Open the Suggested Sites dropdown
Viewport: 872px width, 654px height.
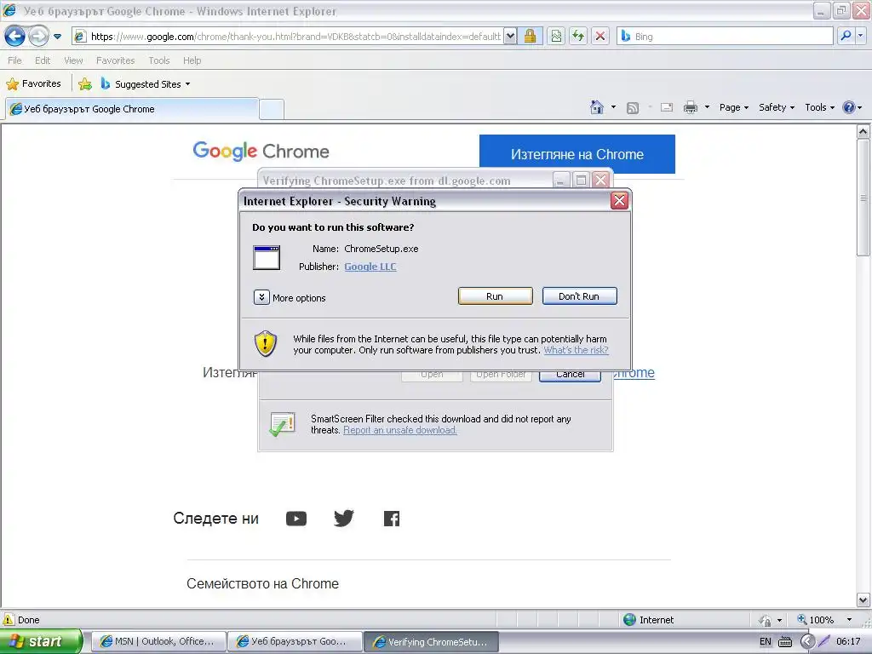(145, 84)
